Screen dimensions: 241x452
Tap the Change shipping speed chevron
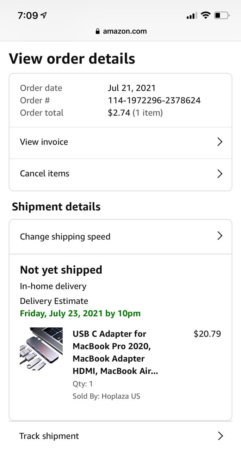click(220, 236)
